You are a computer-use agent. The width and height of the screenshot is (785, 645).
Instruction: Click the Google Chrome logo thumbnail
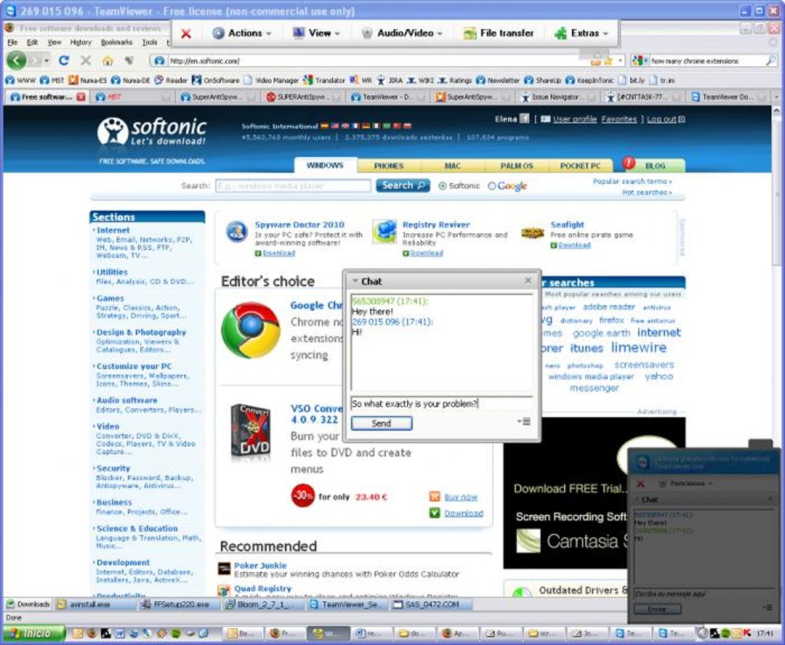point(251,329)
